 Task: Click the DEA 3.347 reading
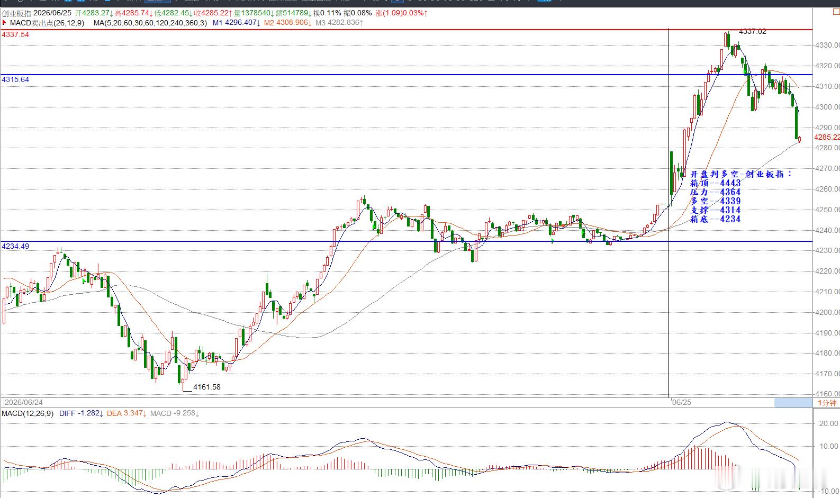tap(126, 413)
